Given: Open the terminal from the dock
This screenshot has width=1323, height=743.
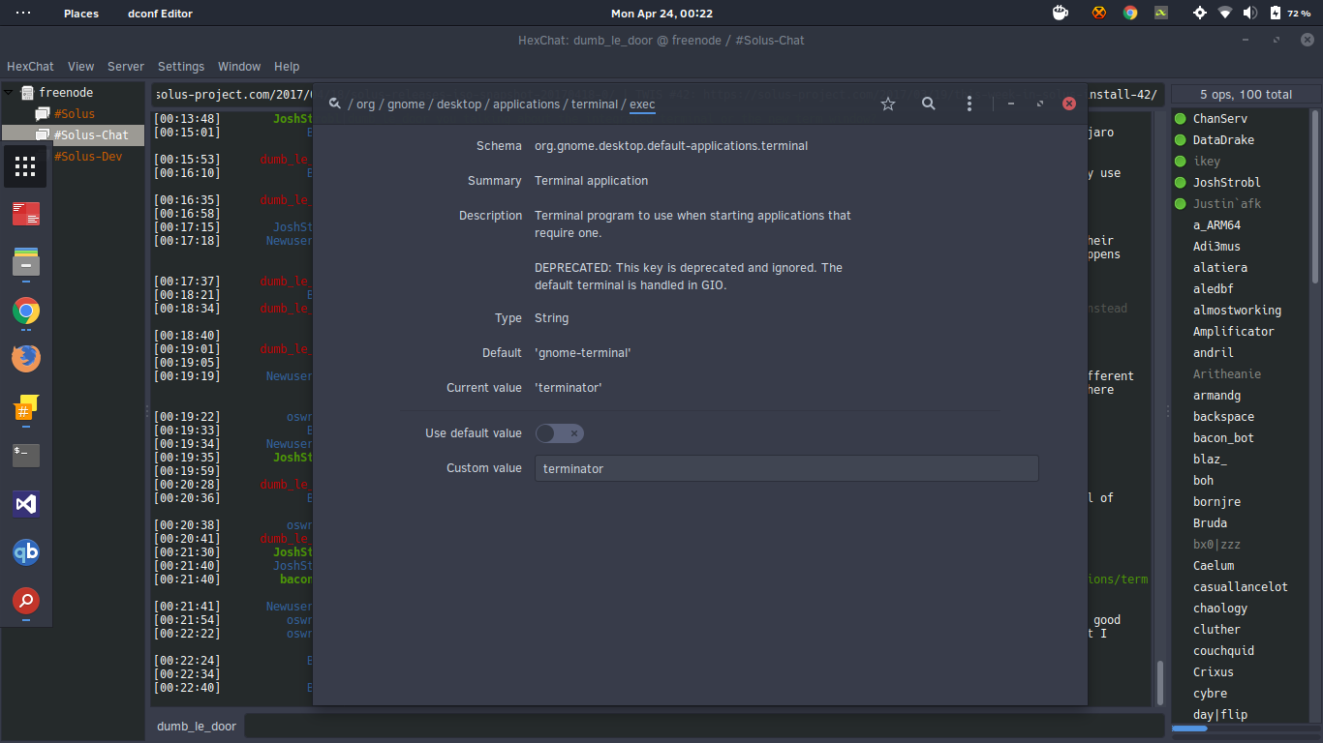Looking at the screenshot, I should pyautogui.click(x=26, y=455).
